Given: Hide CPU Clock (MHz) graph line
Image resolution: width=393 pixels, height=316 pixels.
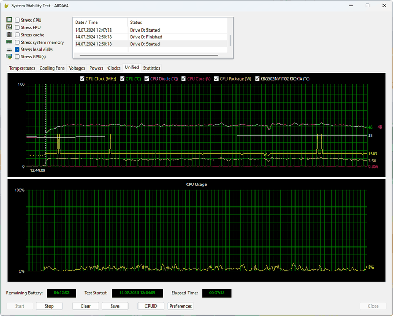Looking at the screenshot, I should tap(82, 78).
